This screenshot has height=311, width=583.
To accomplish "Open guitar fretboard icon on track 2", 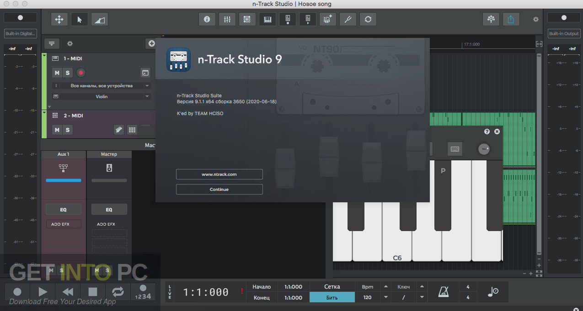I will tap(119, 130).
